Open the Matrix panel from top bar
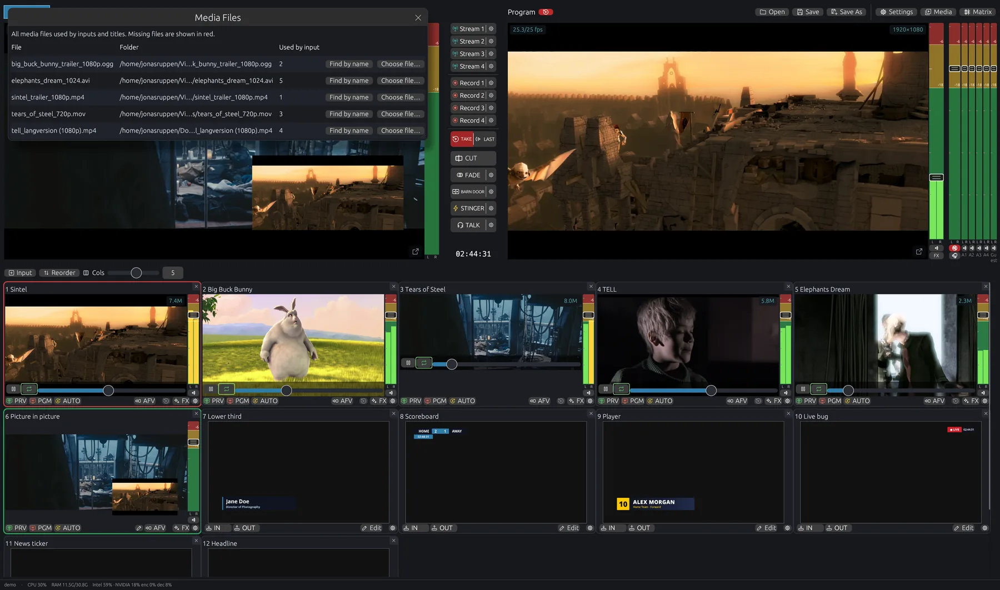This screenshot has width=1000, height=590. coord(978,12)
